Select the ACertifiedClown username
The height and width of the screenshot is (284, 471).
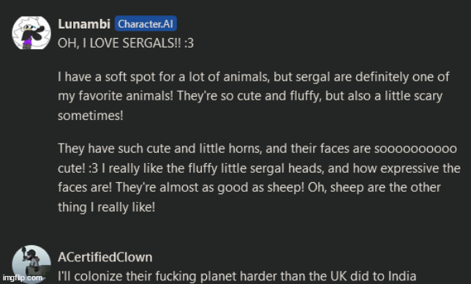pyautogui.click(x=105, y=257)
